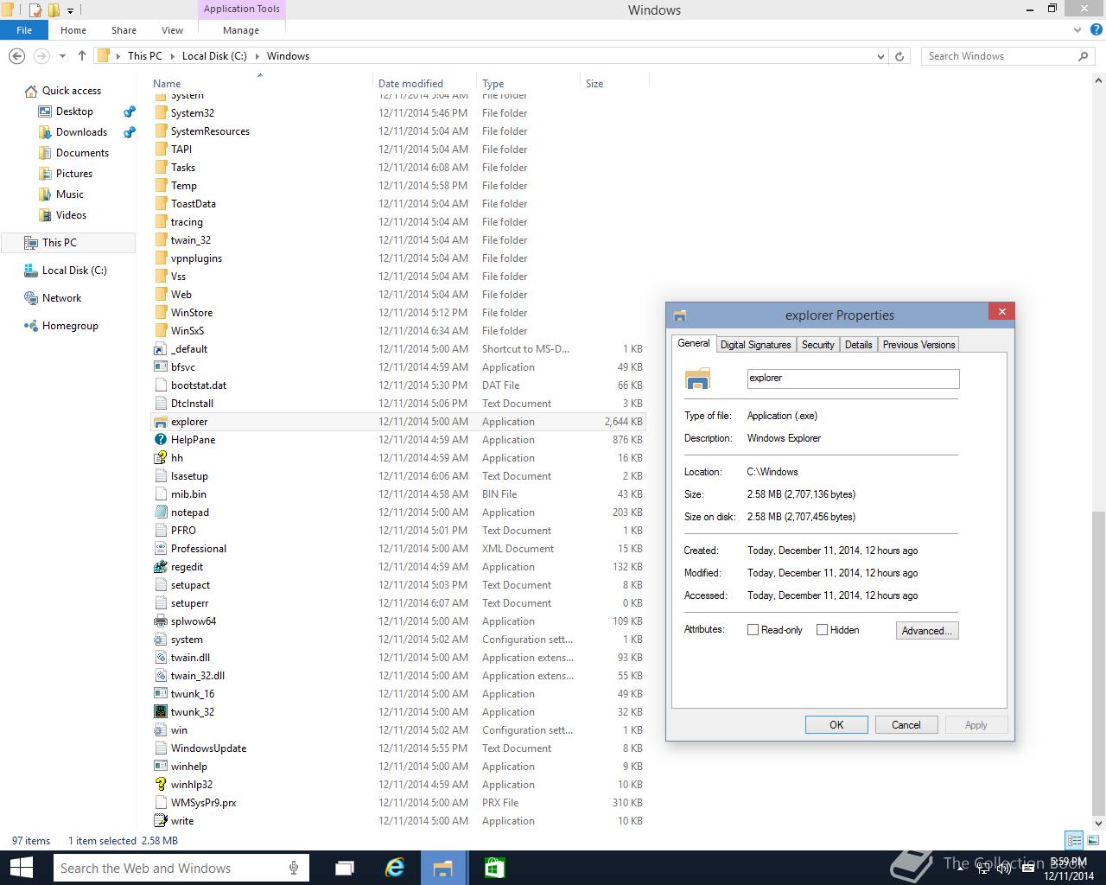Open the Previous Versions tab
Image resolution: width=1106 pixels, height=885 pixels.
[x=918, y=344]
